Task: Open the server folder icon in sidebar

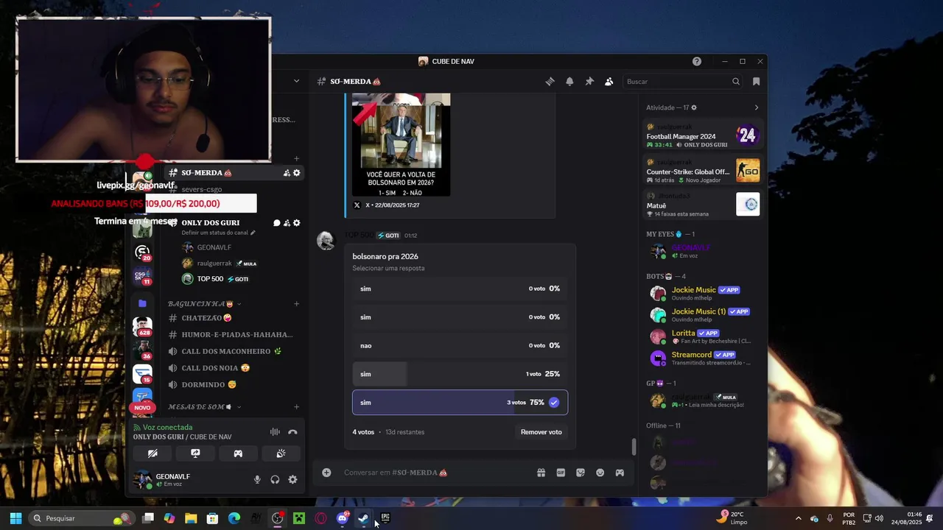Action: (142, 303)
